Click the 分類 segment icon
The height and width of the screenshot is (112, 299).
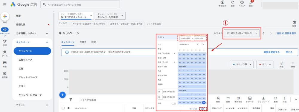[x=228, y=98]
